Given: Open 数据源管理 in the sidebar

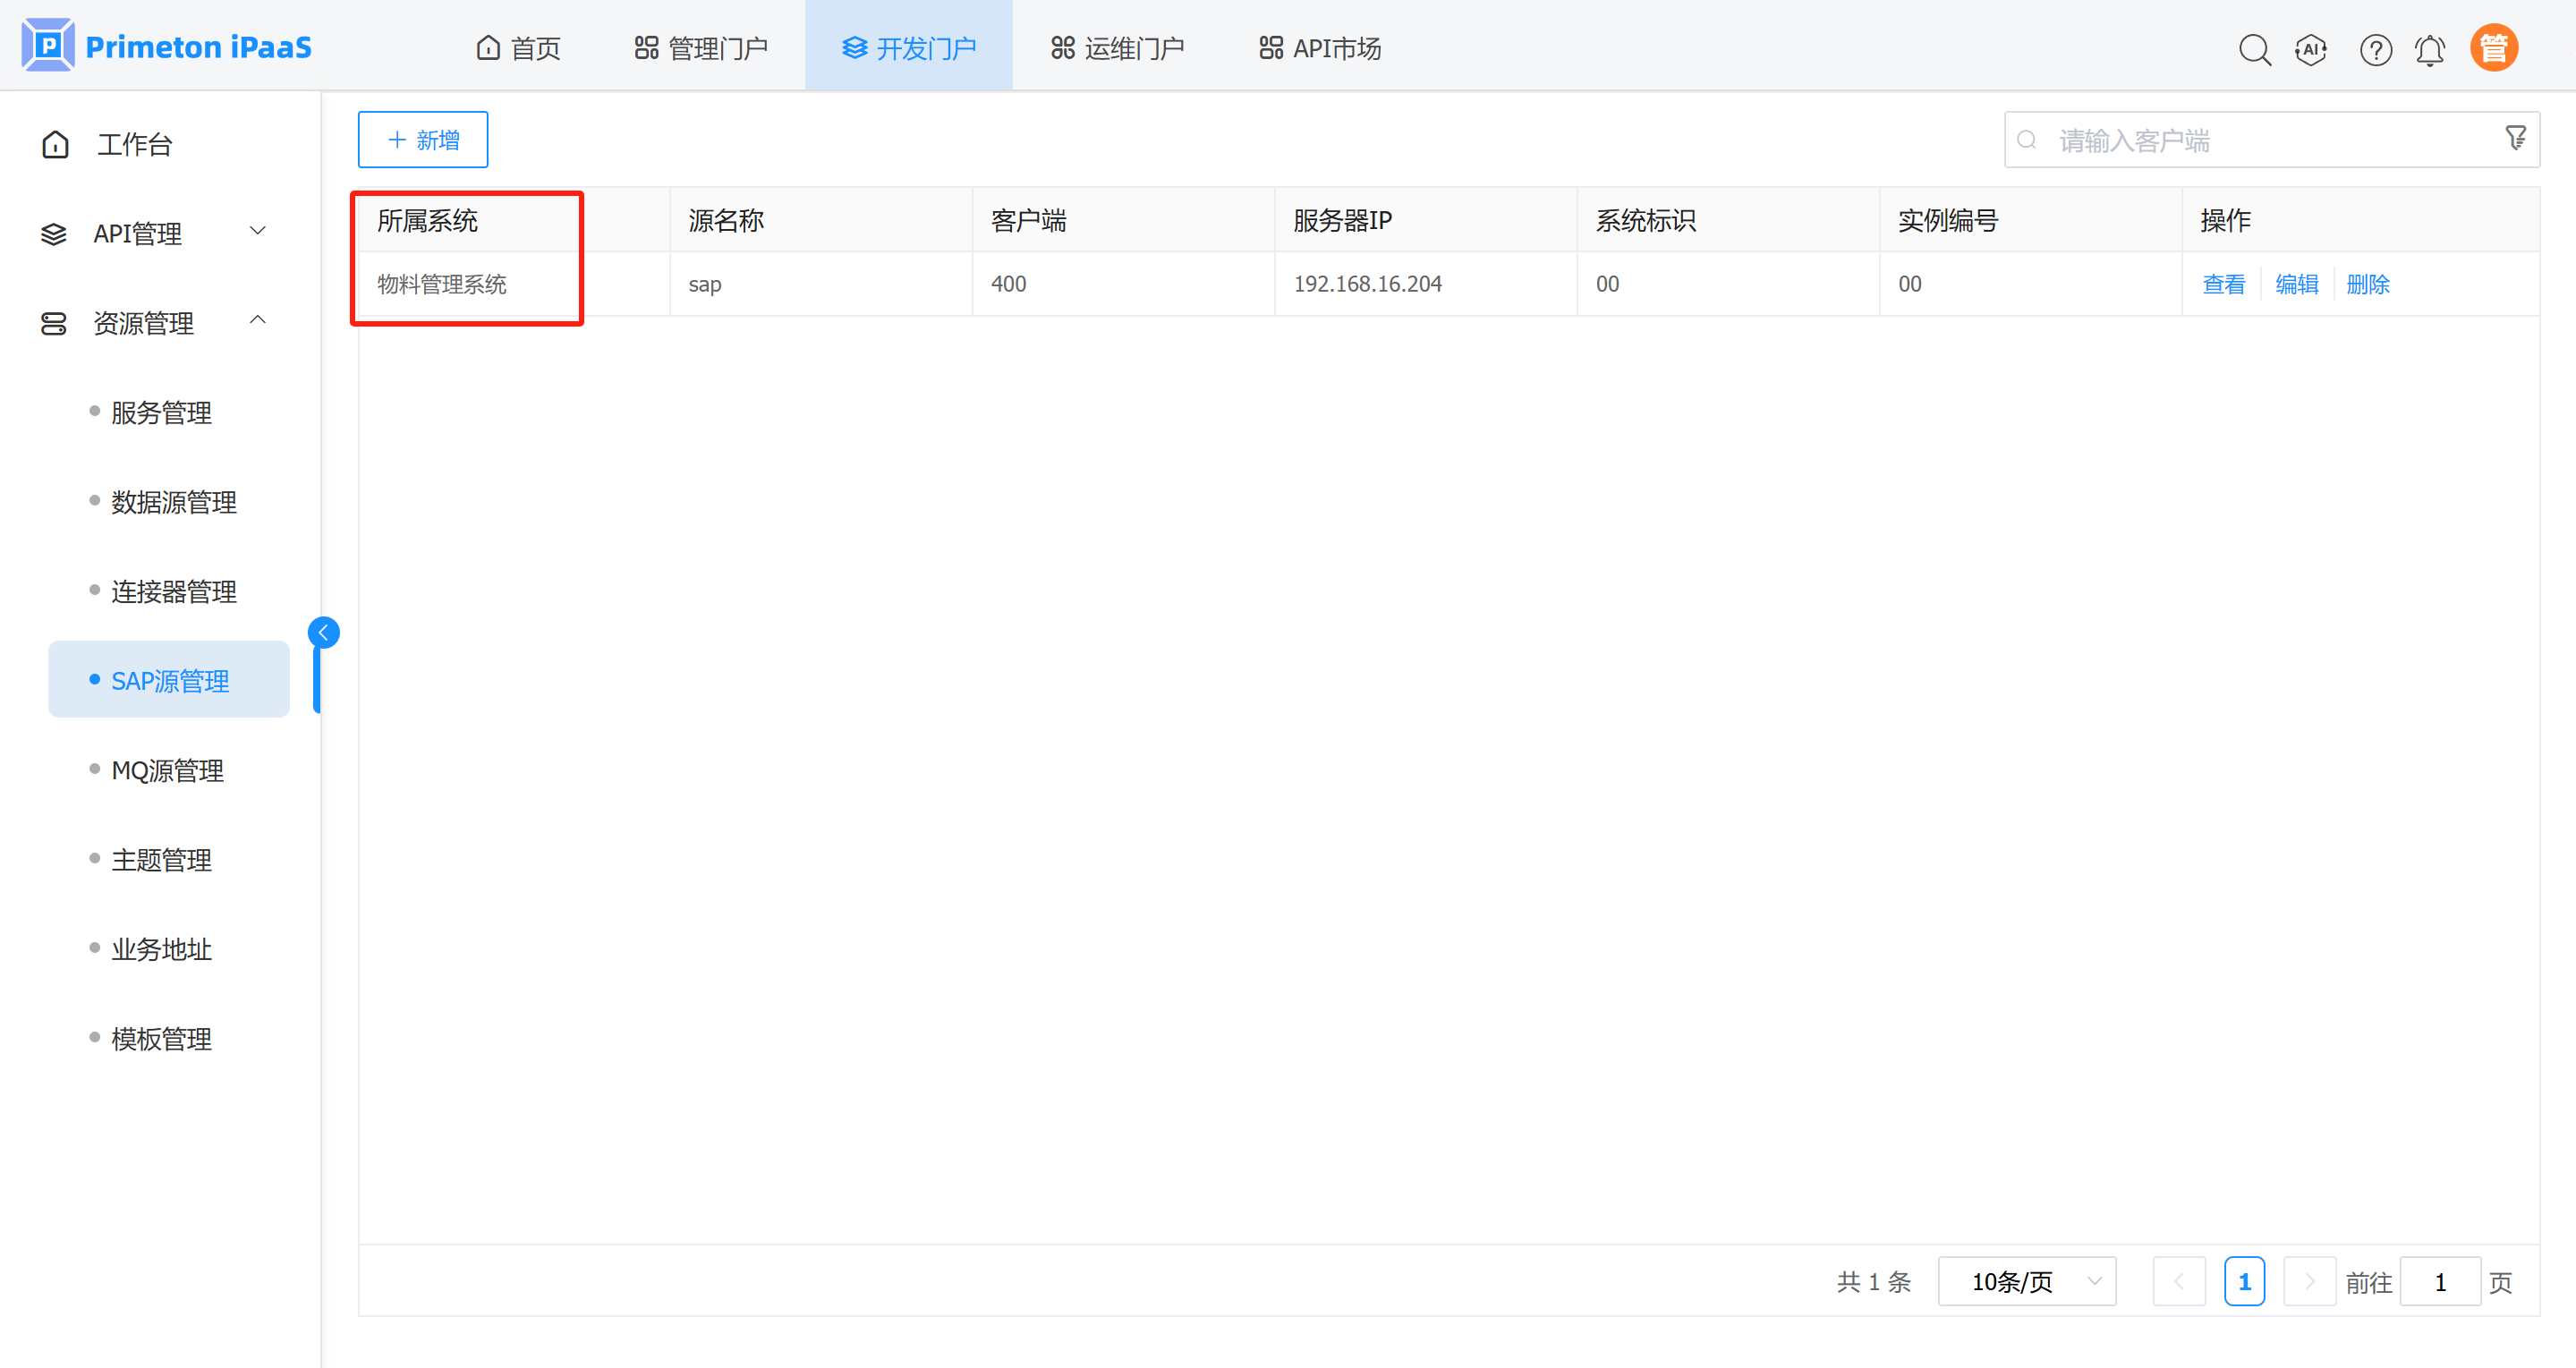Looking at the screenshot, I should 173,502.
